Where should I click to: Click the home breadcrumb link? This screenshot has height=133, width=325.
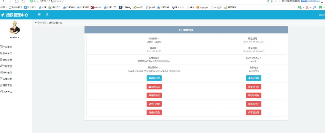[40, 23]
